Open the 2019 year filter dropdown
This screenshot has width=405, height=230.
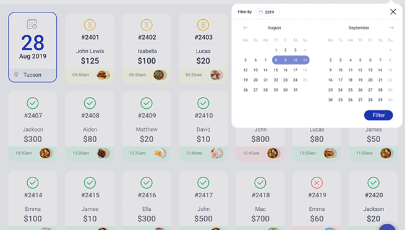tap(267, 12)
